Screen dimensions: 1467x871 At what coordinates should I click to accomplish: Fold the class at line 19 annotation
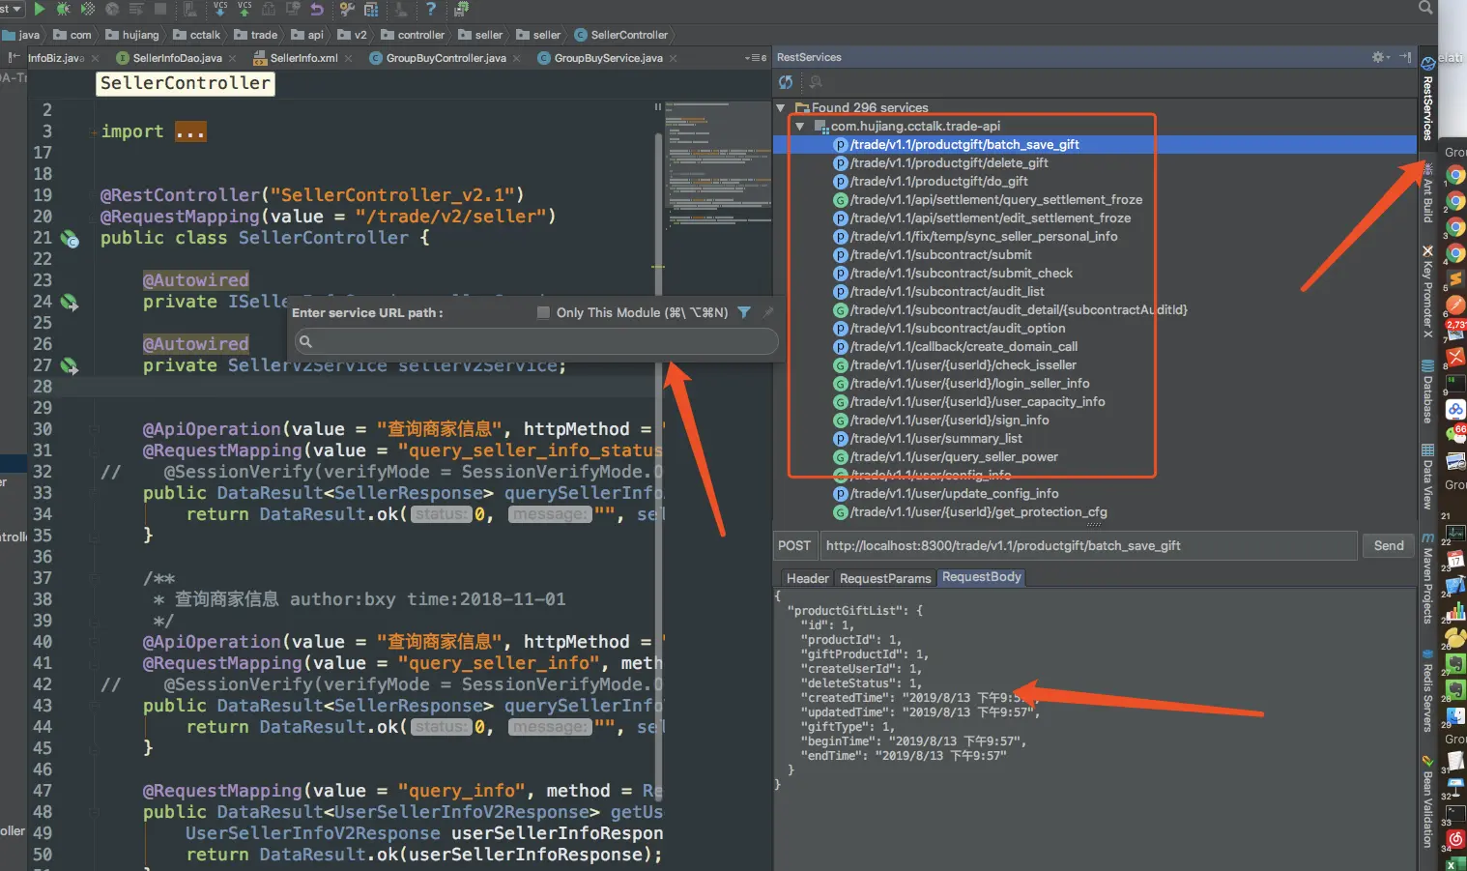pyautogui.click(x=94, y=195)
